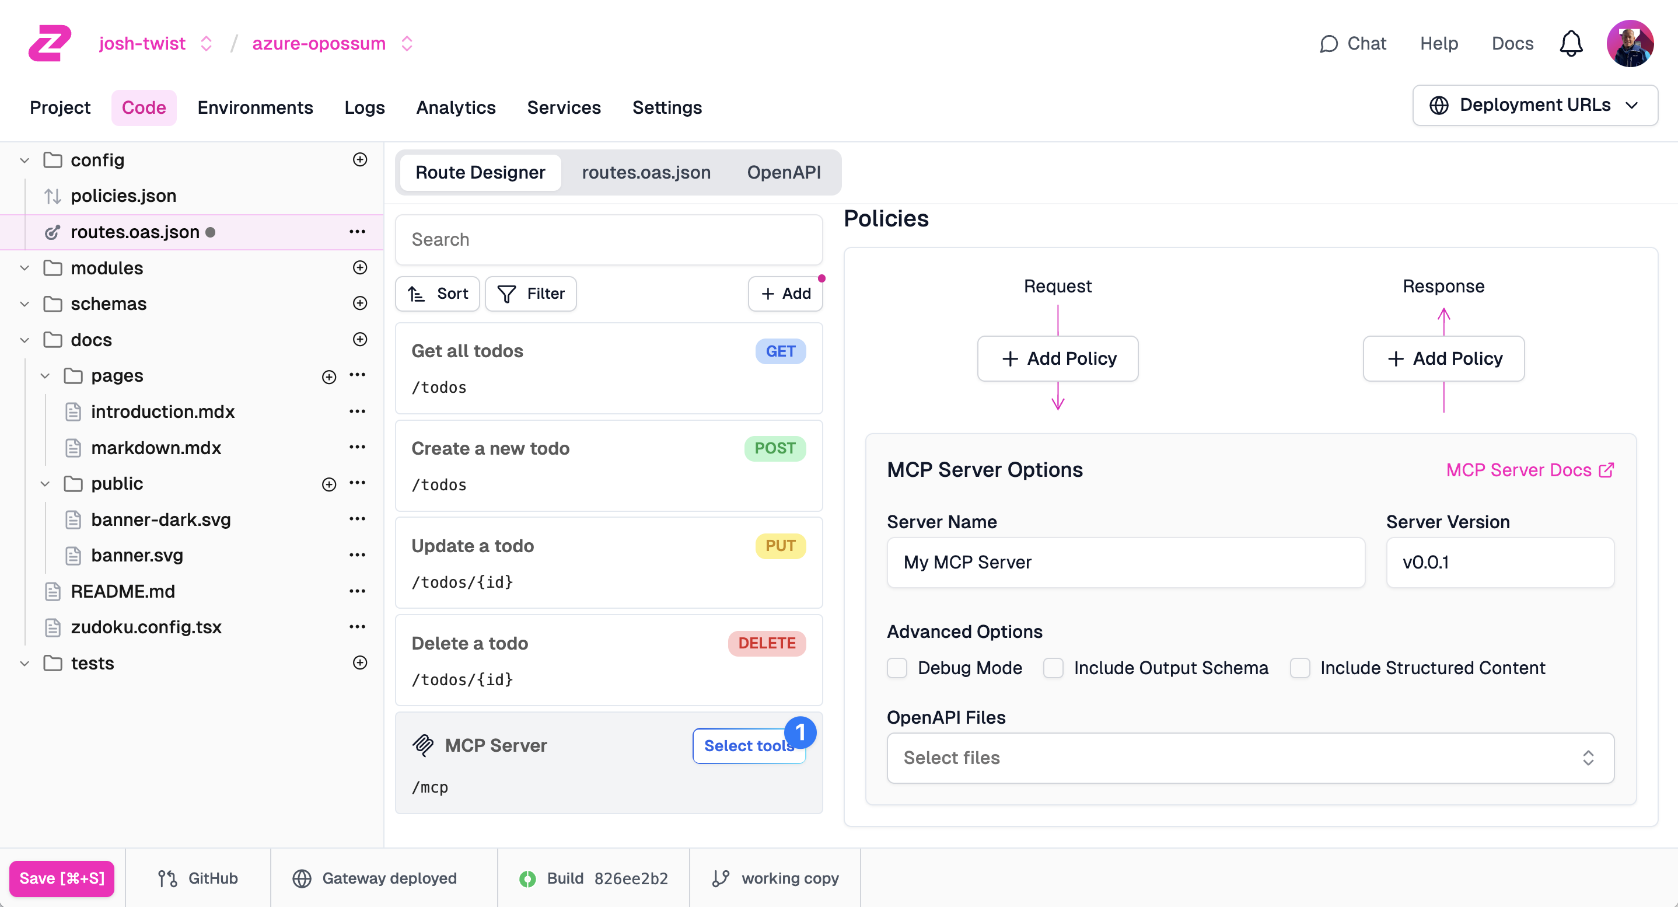Open the notifications bell
The image size is (1678, 907).
(1571, 44)
